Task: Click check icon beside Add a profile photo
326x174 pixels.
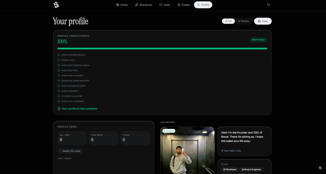Action: [59, 55]
